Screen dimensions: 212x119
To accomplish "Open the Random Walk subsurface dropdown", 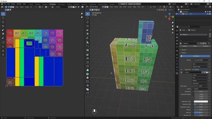I will click(200, 67).
